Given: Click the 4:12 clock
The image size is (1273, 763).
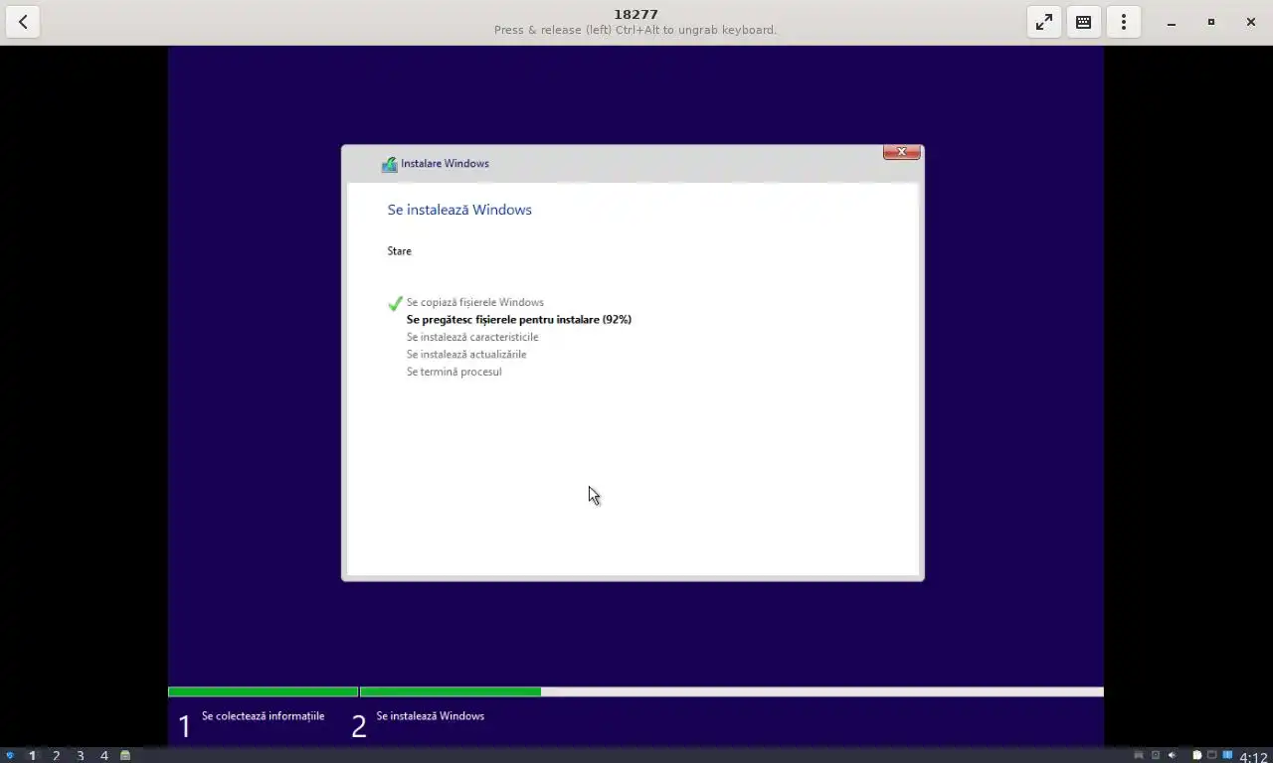Looking at the screenshot, I should tap(1253, 757).
